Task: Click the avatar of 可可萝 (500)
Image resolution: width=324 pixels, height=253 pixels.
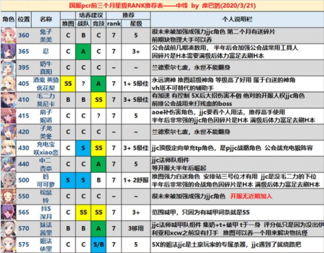Action: pyautogui.click(x=8, y=180)
